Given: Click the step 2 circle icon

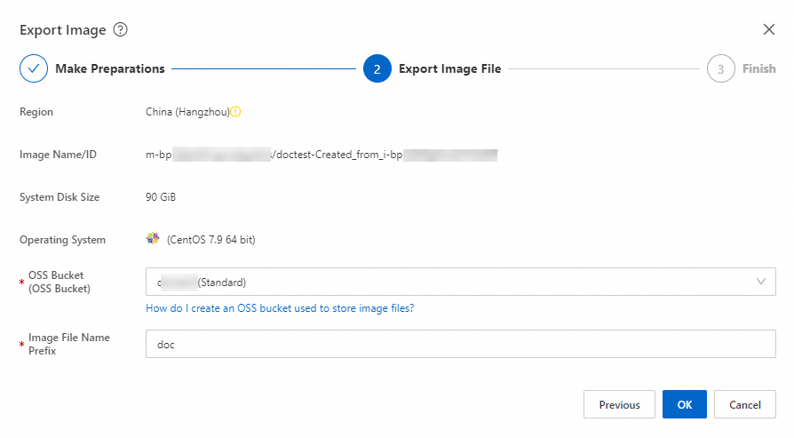Looking at the screenshot, I should 377,68.
